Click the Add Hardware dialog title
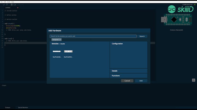The width and height of the screenshot is (197, 110). [55, 31]
